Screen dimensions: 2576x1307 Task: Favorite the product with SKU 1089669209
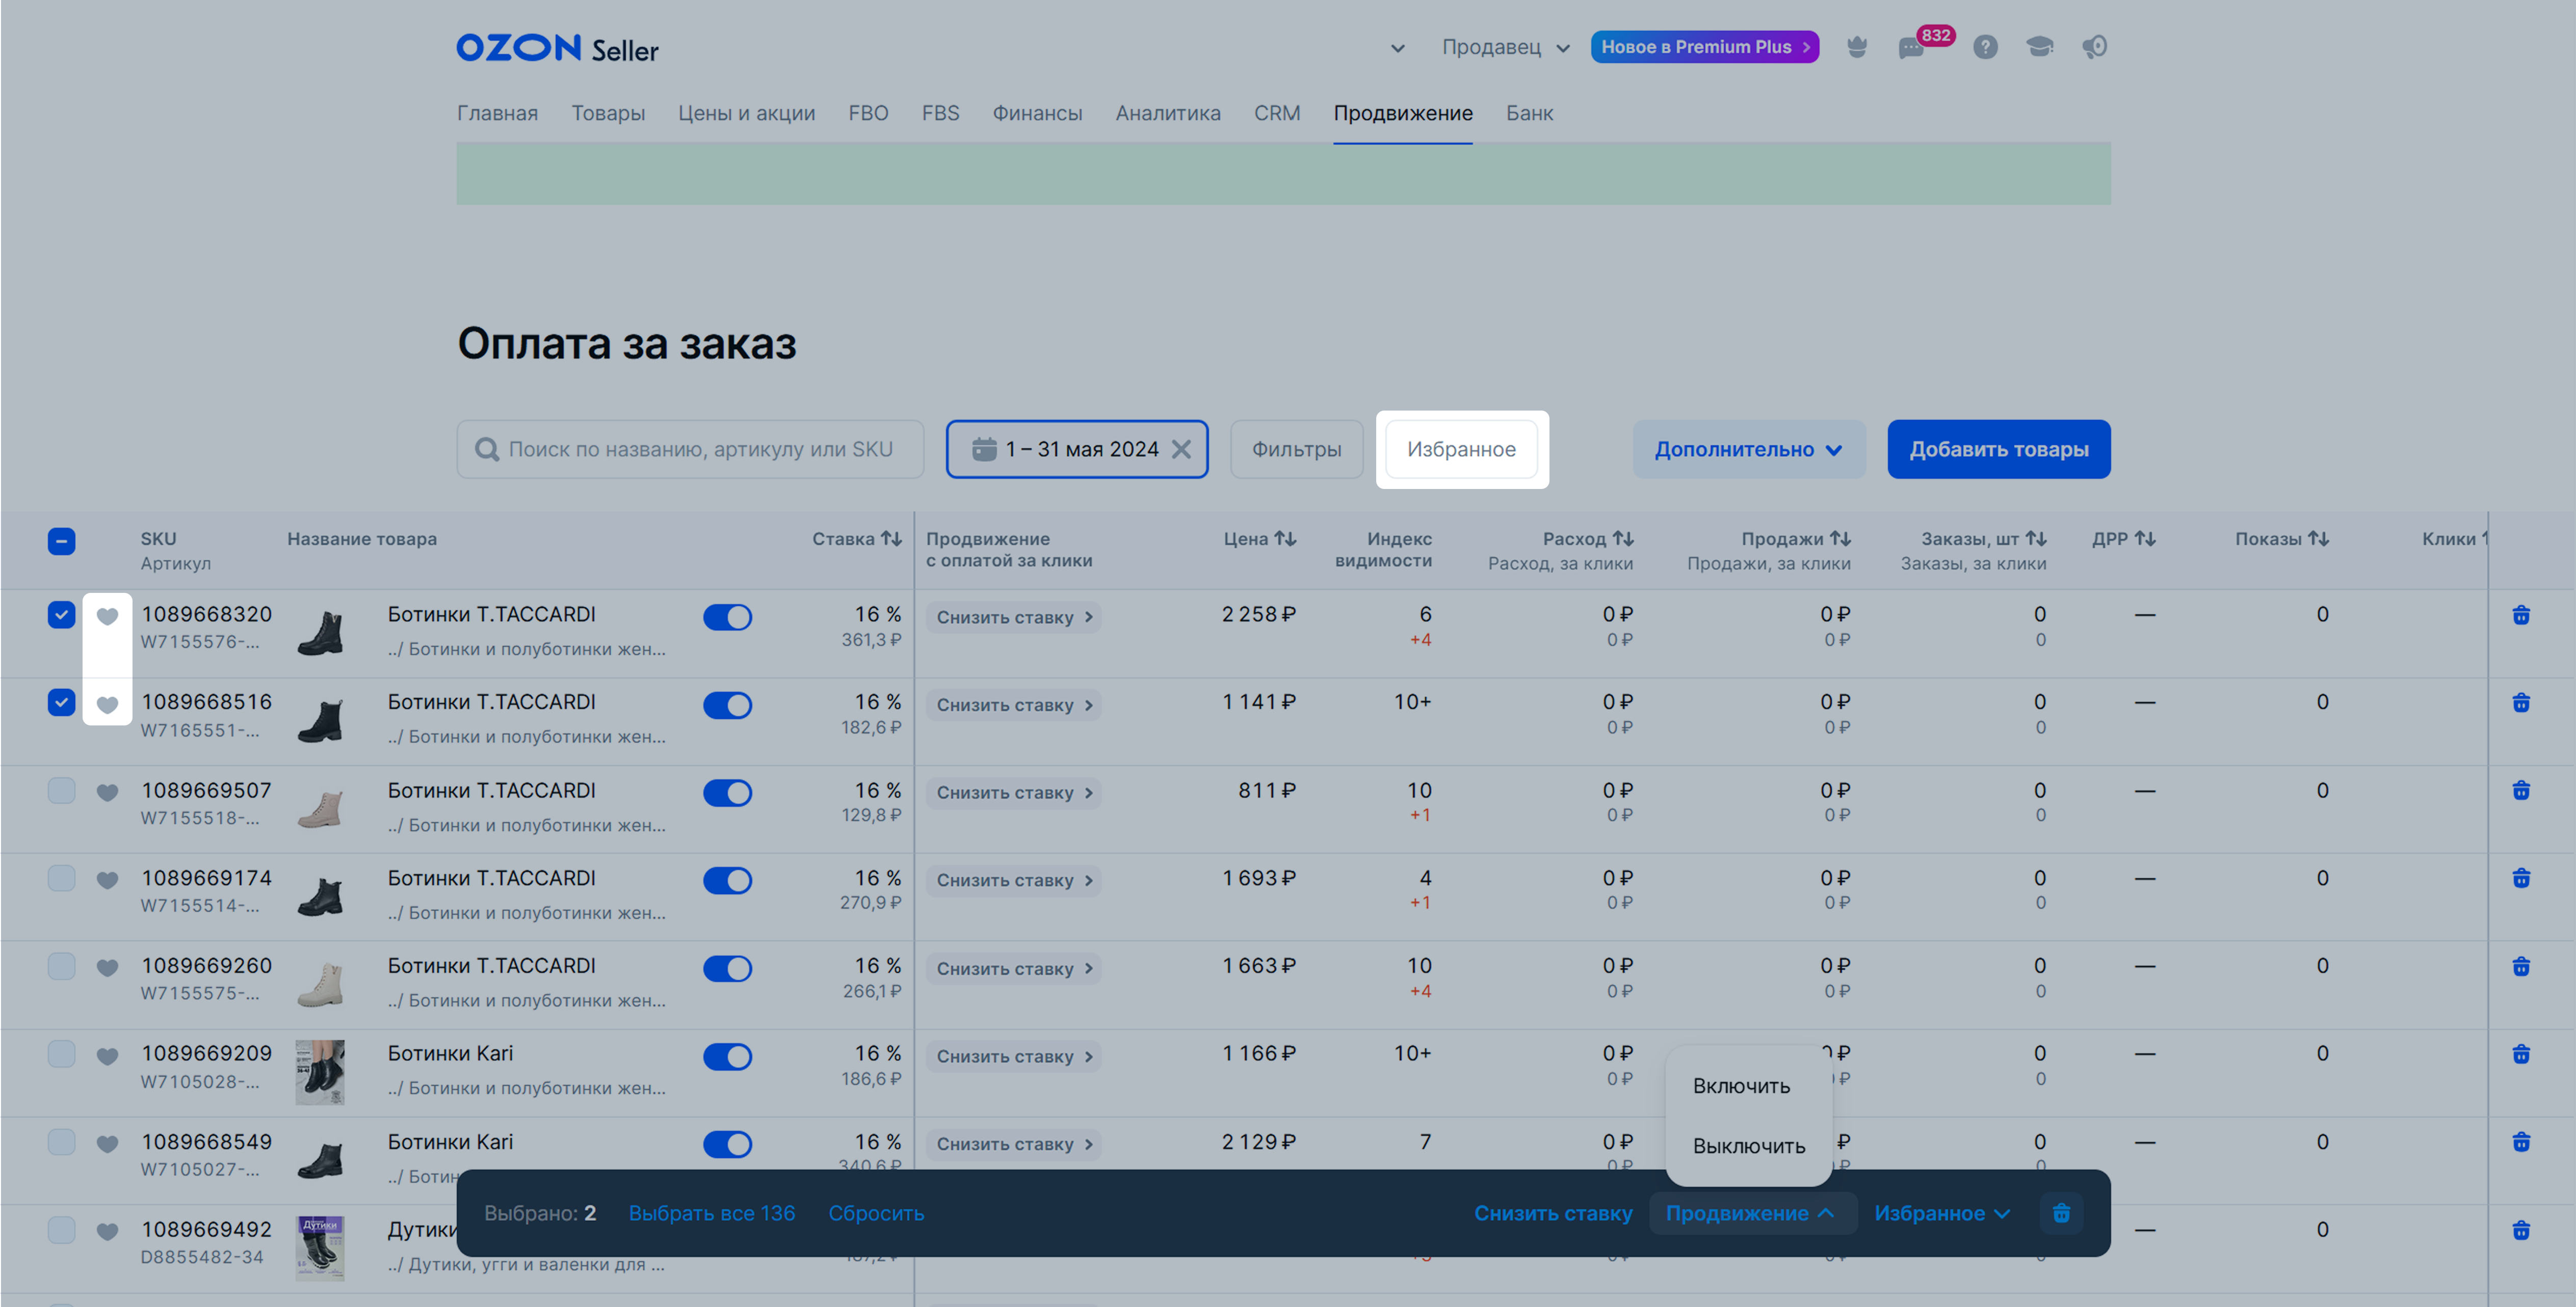(x=107, y=1056)
